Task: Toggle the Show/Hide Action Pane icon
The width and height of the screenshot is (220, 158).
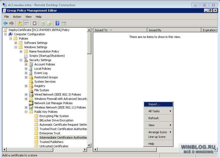Action: coord(64,23)
